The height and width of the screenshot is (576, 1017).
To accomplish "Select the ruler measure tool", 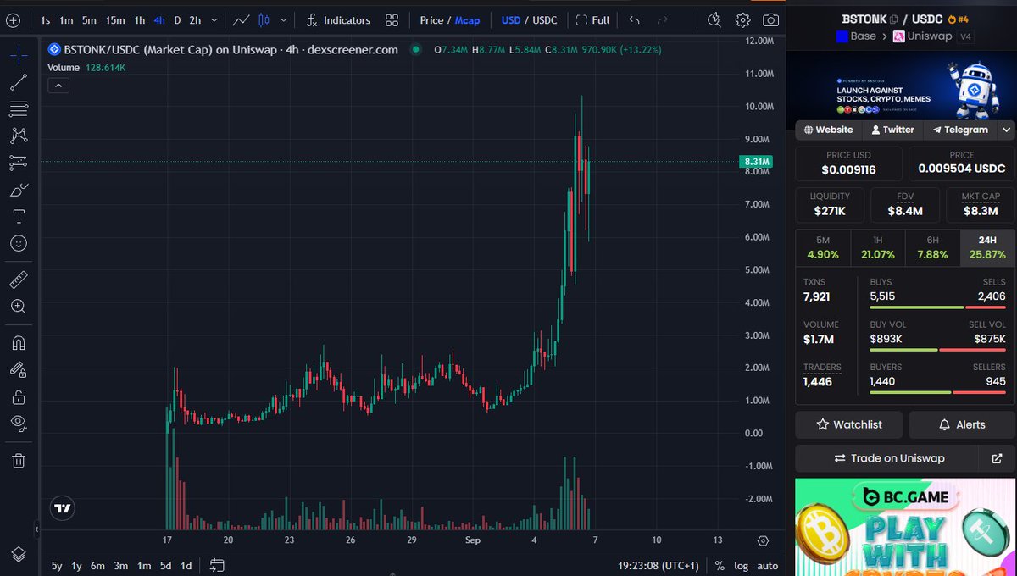I will (x=19, y=279).
